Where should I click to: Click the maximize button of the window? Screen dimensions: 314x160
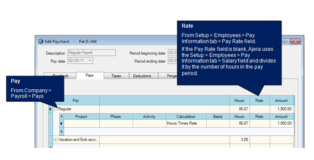point(285,41)
